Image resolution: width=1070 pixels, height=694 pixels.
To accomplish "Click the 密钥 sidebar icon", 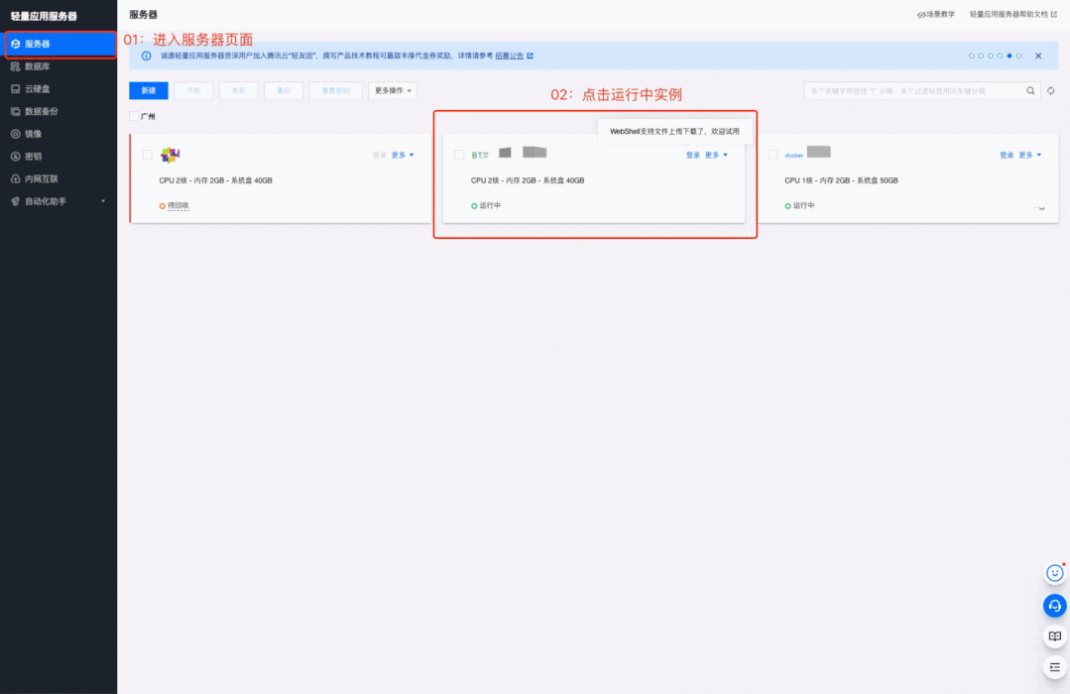I will pyautogui.click(x=15, y=157).
